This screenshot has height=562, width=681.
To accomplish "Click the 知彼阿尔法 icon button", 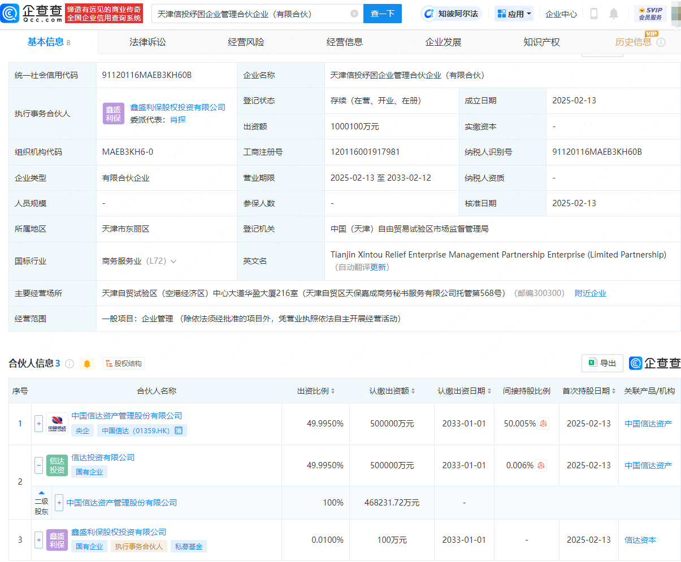I will coord(450,14).
